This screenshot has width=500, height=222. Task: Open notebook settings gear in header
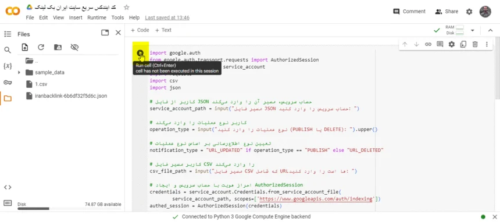(469, 12)
